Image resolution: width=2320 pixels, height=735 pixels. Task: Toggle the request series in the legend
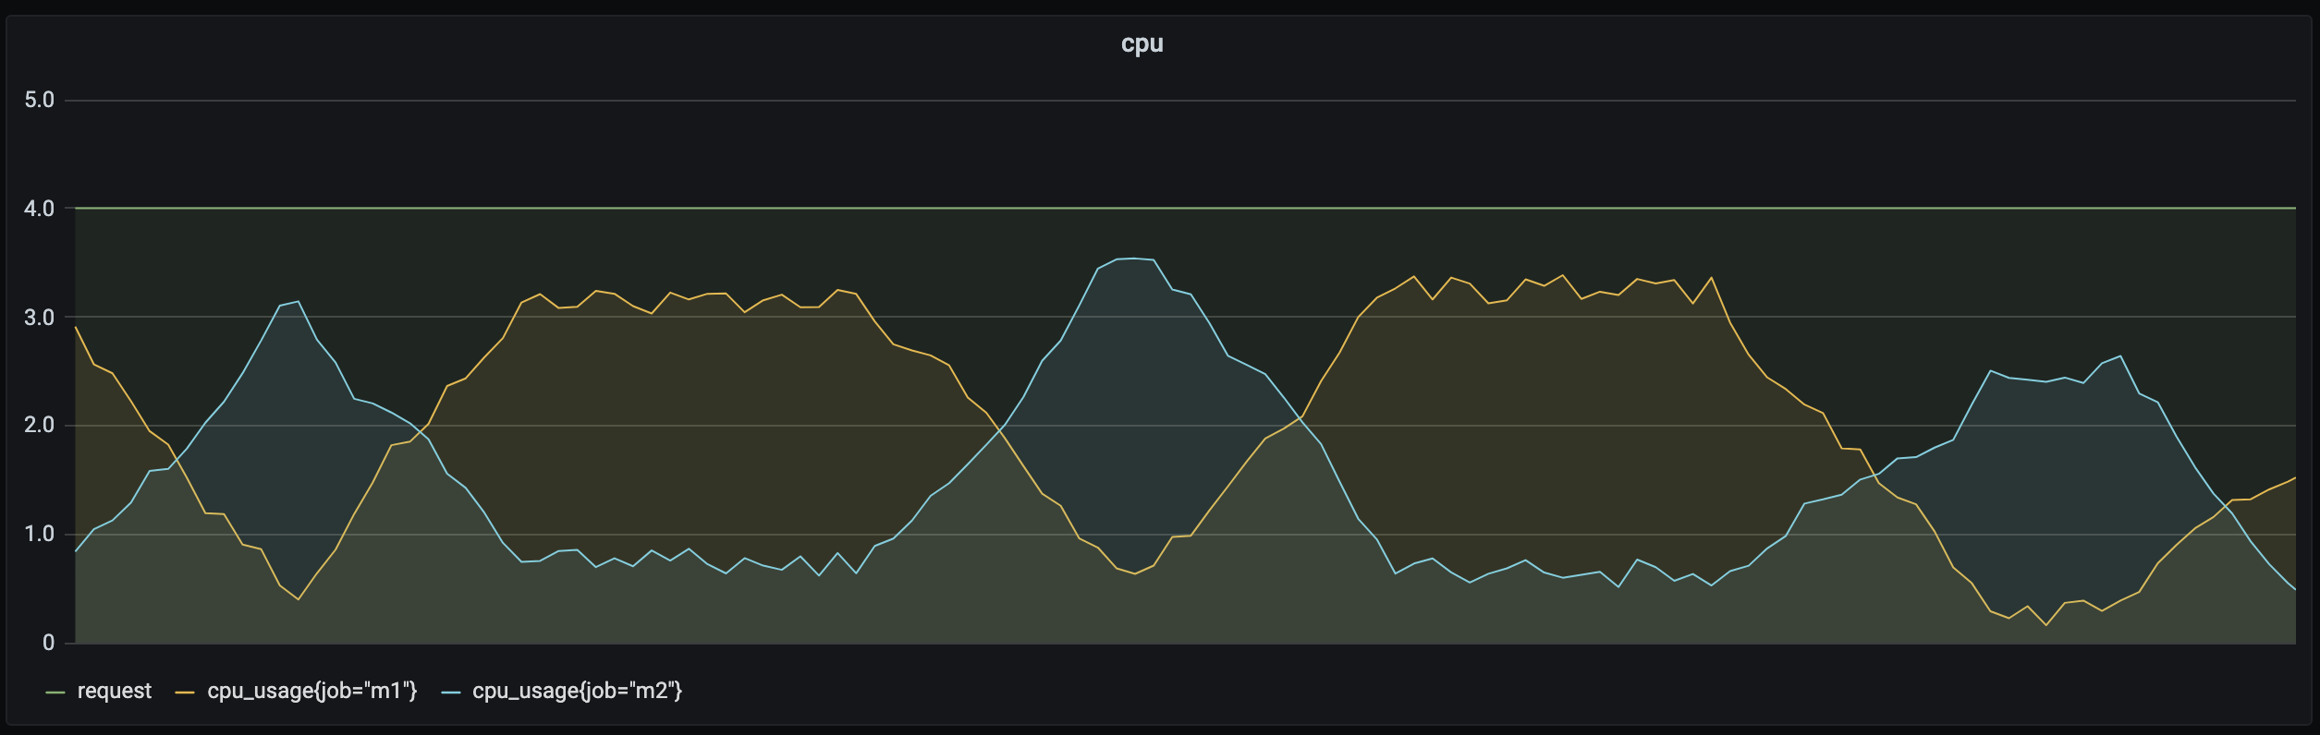tap(114, 691)
